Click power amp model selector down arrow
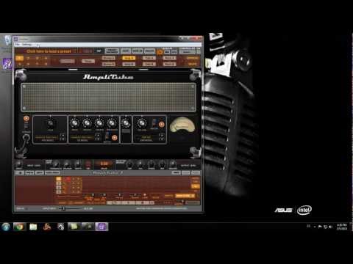353x264 pixels. 161,139
